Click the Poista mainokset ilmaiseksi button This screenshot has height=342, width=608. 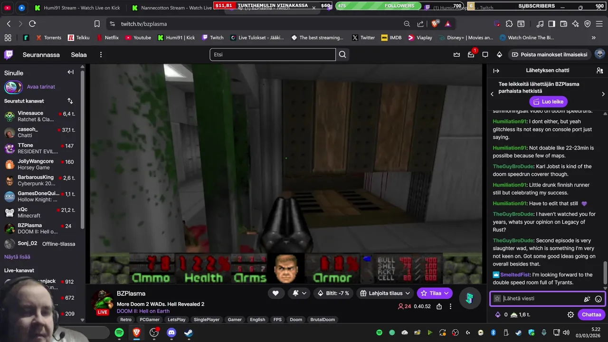pyautogui.click(x=550, y=55)
